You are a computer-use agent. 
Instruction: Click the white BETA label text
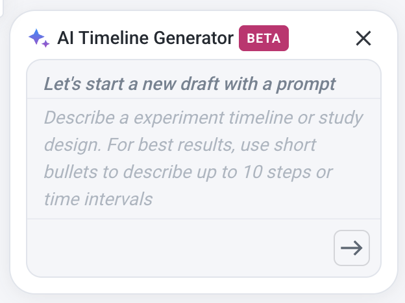[264, 38]
